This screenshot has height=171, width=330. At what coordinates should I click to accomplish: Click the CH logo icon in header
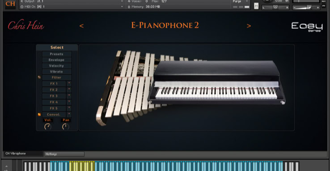pyautogui.click(x=10, y=4)
